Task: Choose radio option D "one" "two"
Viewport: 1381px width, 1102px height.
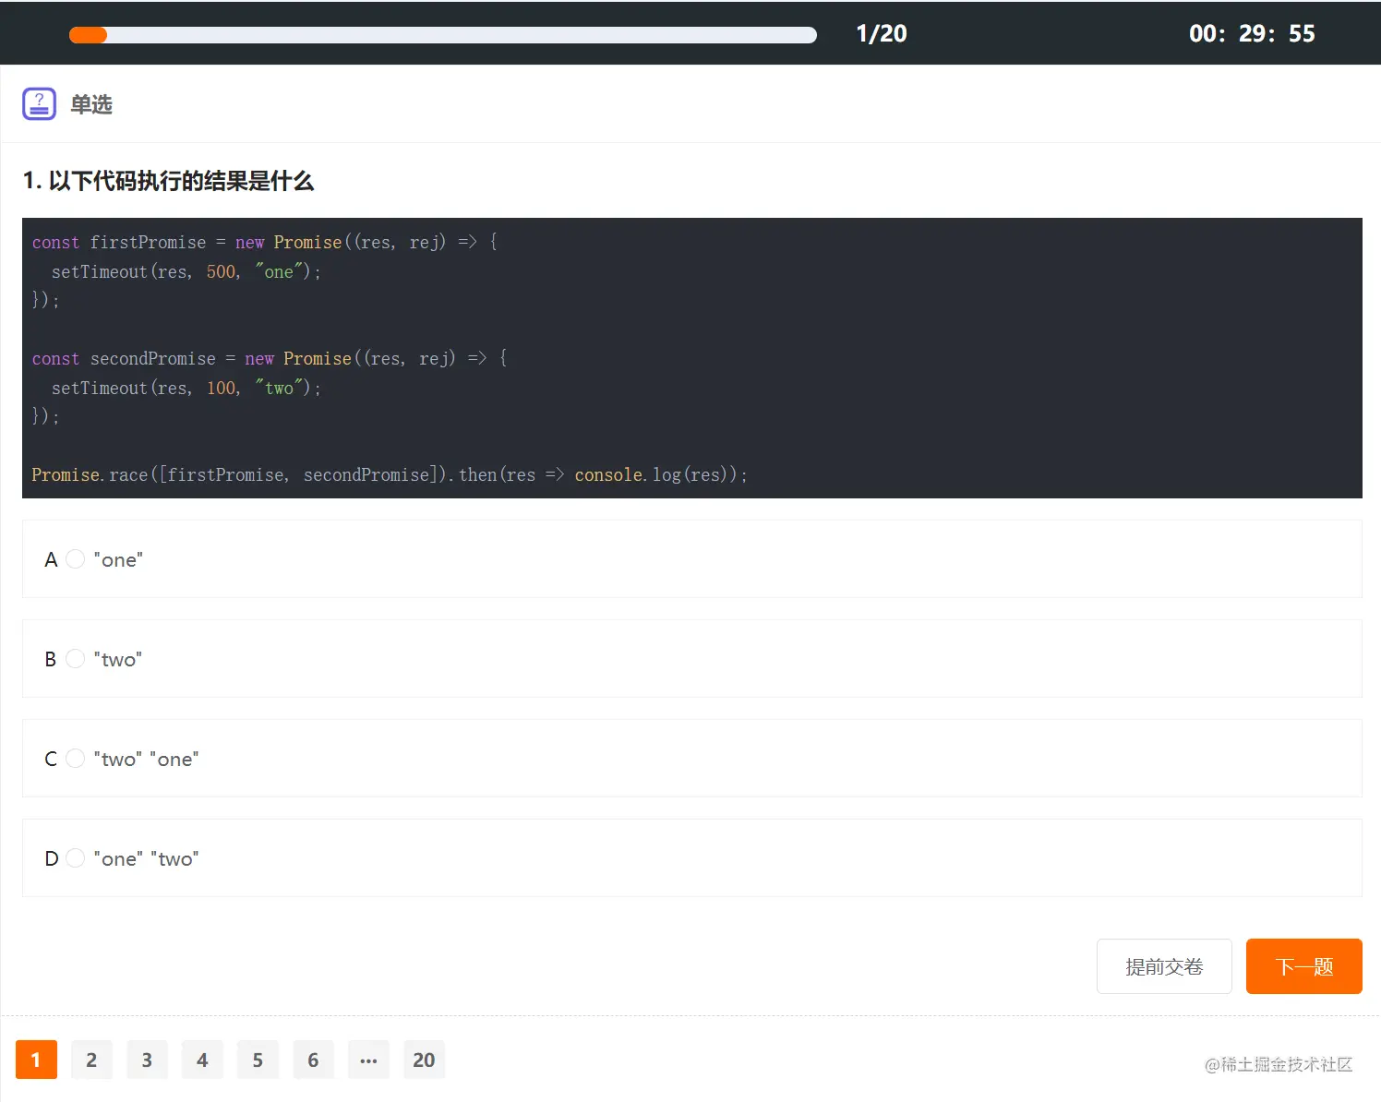Action: coord(76,858)
